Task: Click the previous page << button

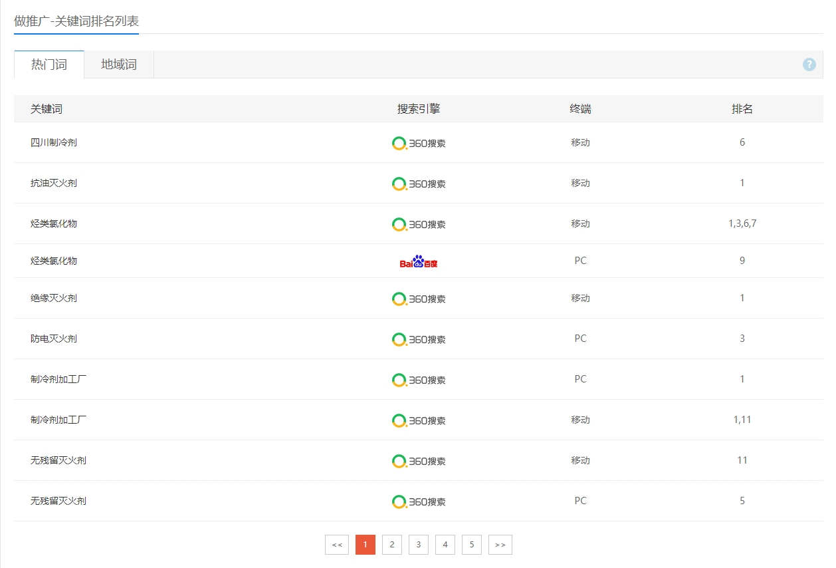Action: (x=337, y=545)
